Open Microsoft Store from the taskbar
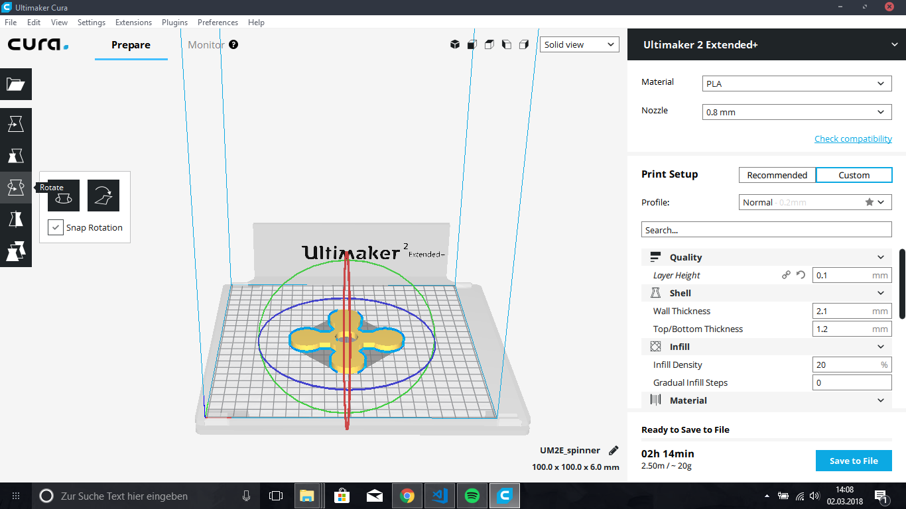 click(x=342, y=496)
